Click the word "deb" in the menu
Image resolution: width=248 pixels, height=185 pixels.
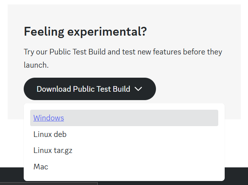[60, 135]
